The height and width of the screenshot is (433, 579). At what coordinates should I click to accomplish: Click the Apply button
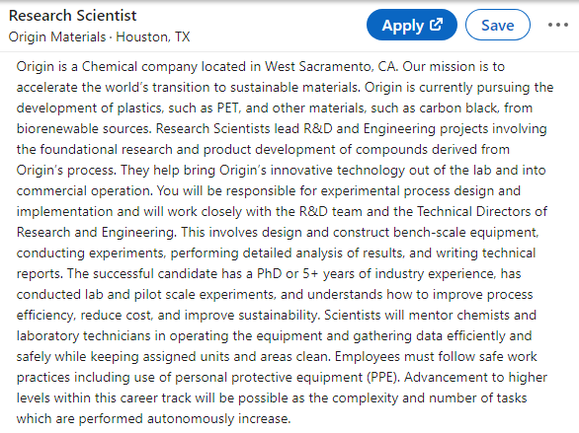(x=412, y=25)
